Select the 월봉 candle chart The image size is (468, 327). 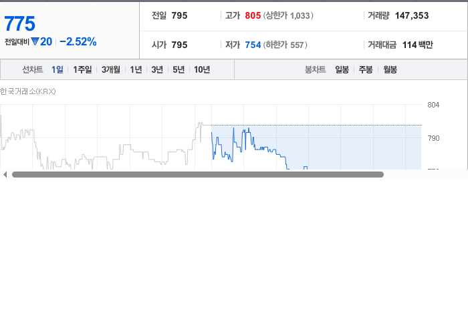coord(390,69)
